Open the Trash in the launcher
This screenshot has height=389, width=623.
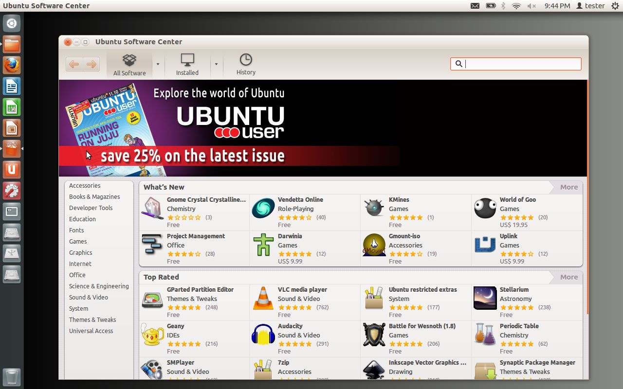12,377
